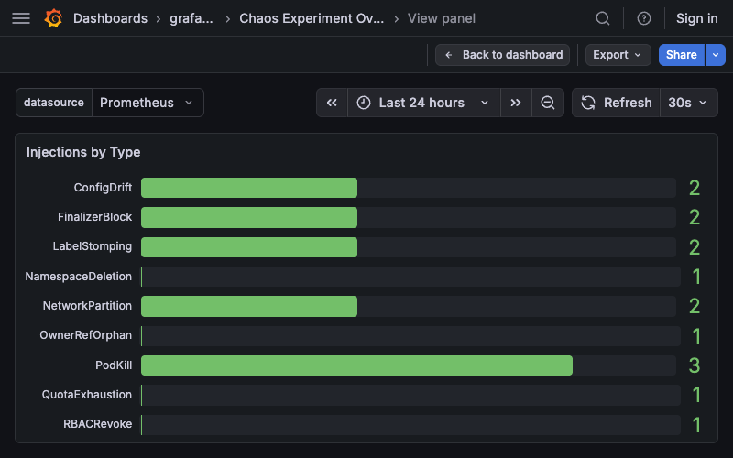The image size is (733, 458).
Task: Zoom out the time range
Action: tap(548, 103)
